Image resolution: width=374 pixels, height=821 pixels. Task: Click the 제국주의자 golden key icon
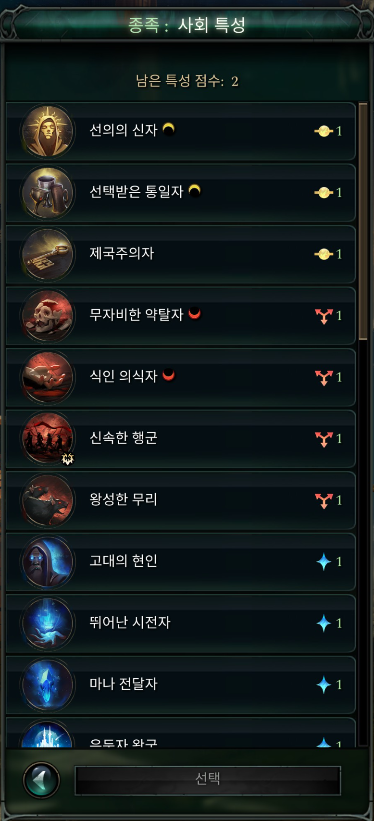pyautogui.click(x=48, y=254)
